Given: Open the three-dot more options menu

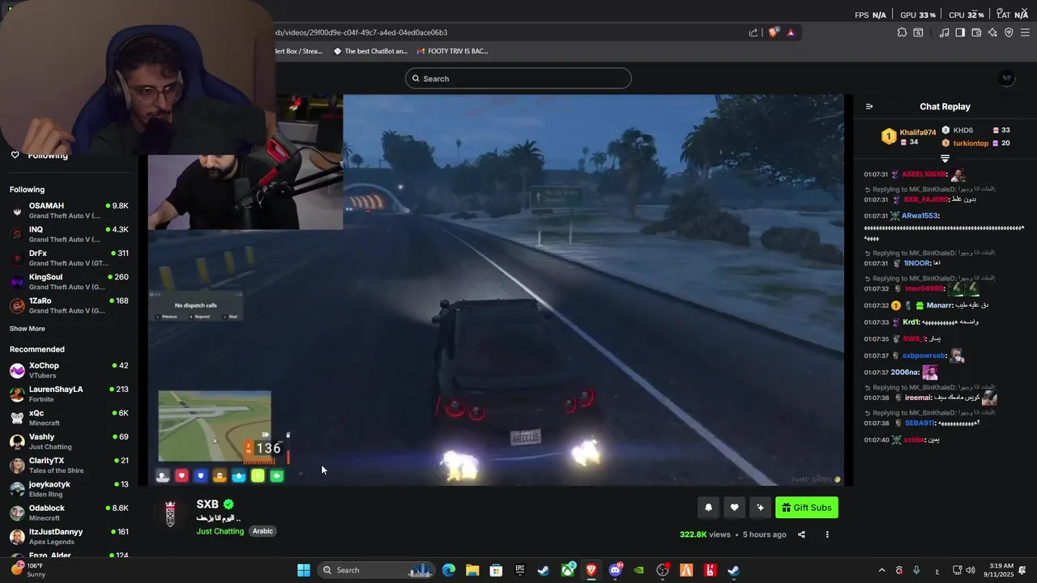Looking at the screenshot, I should [827, 534].
